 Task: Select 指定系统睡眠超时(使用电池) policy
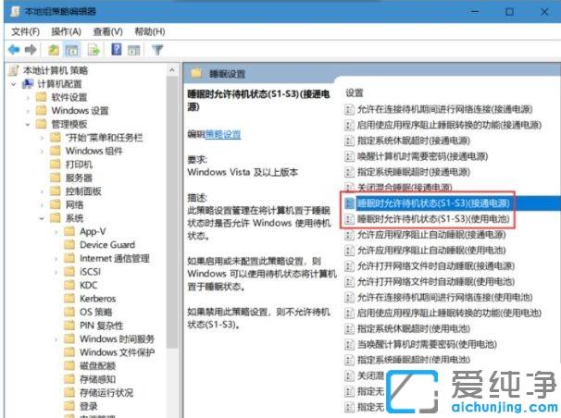click(413, 360)
